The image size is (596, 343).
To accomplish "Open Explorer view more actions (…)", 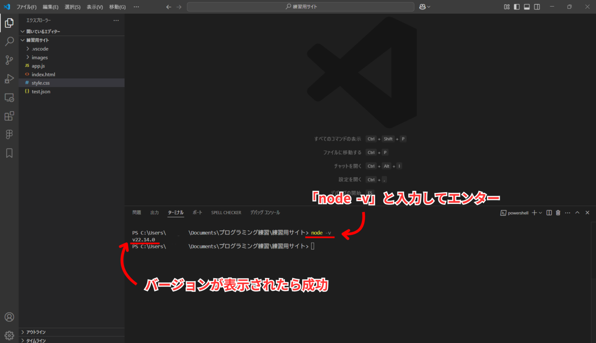I will pos(116,20).
